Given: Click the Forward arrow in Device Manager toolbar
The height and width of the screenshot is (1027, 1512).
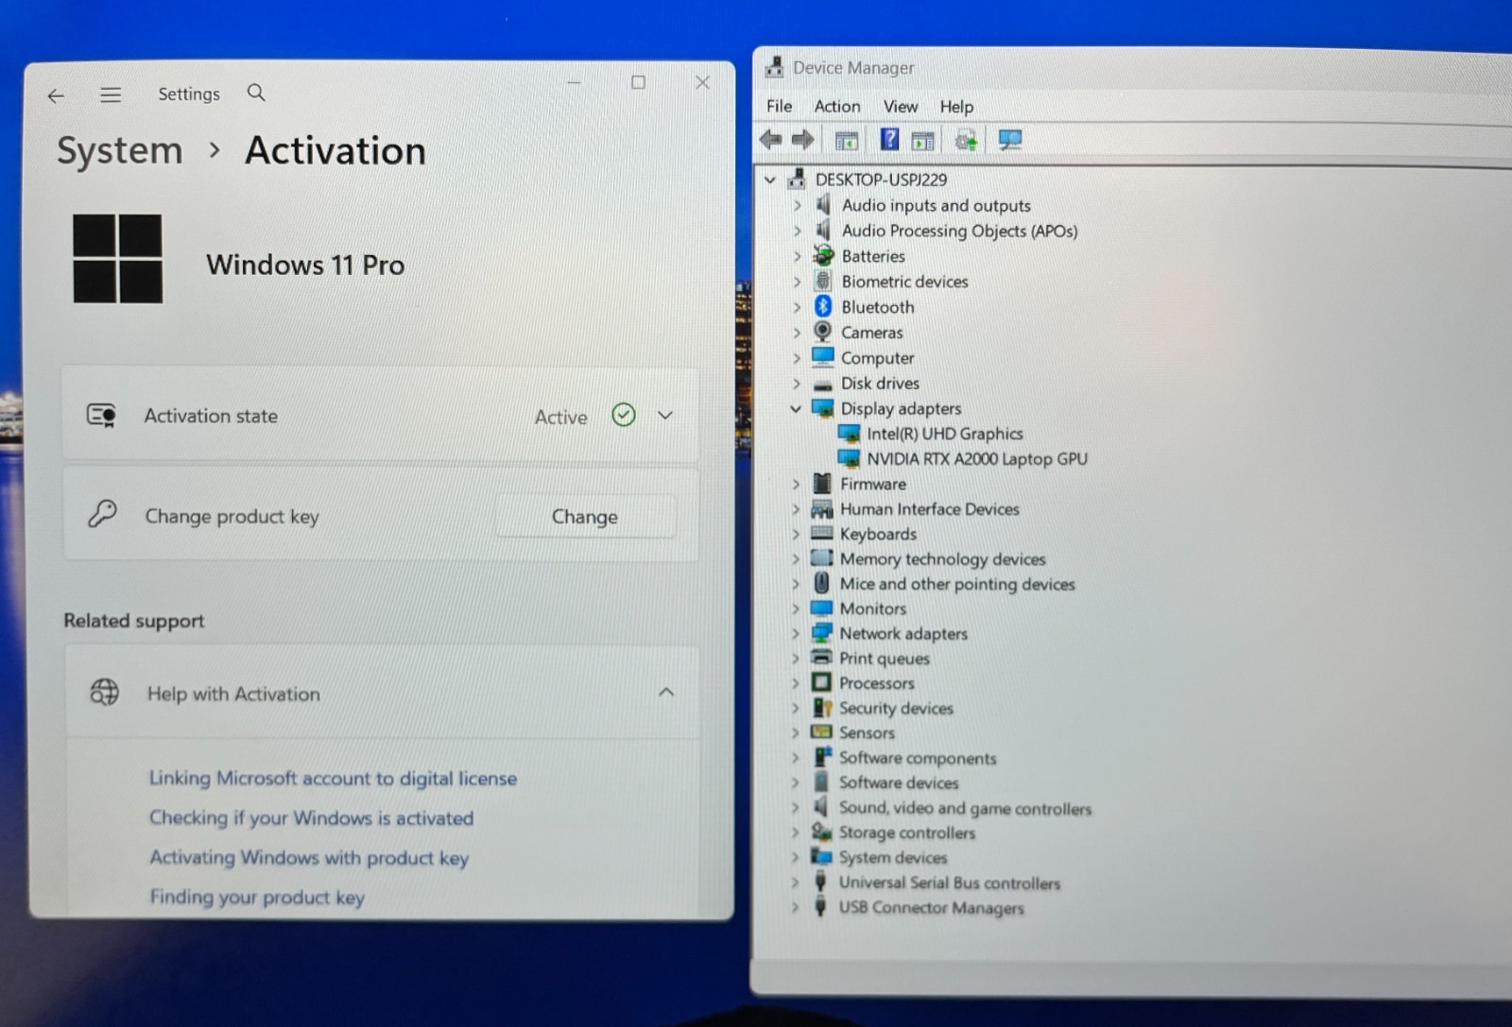Looking at the screenshot, I should (x=803, y=140).
